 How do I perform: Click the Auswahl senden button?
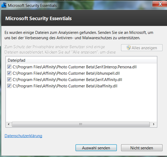pyautogui.click(x=96, y=148)
